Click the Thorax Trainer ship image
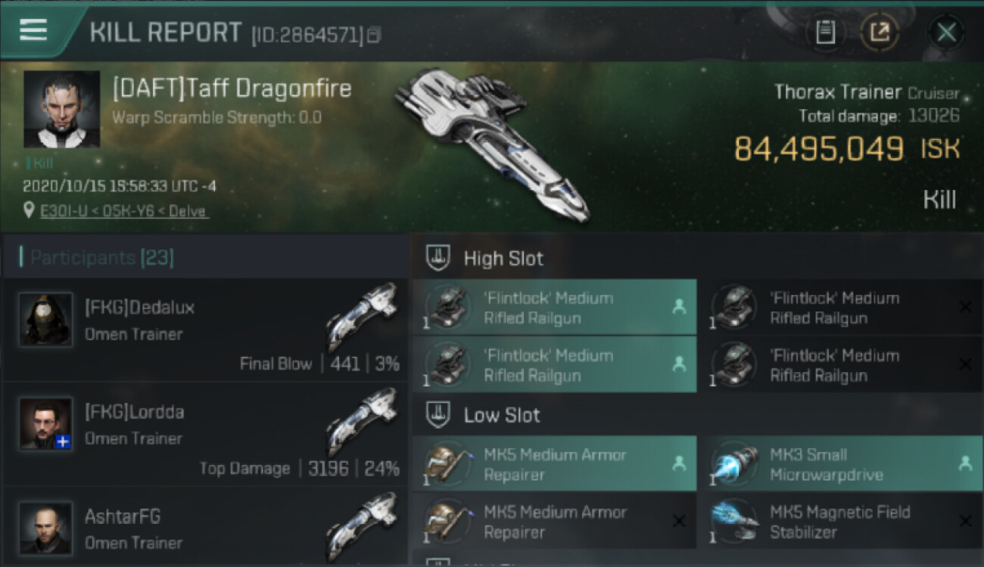 point(492,144)
